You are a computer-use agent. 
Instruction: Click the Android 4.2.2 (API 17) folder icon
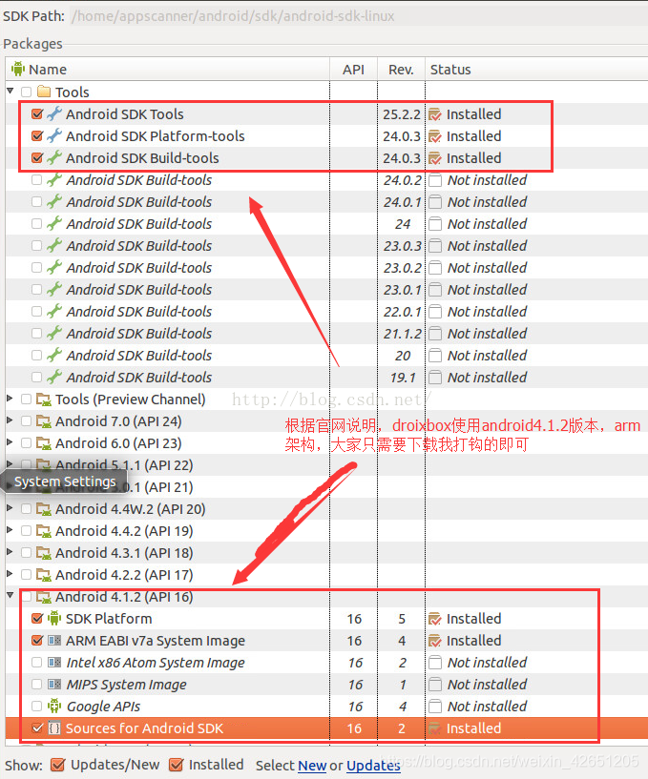[44, 575]
